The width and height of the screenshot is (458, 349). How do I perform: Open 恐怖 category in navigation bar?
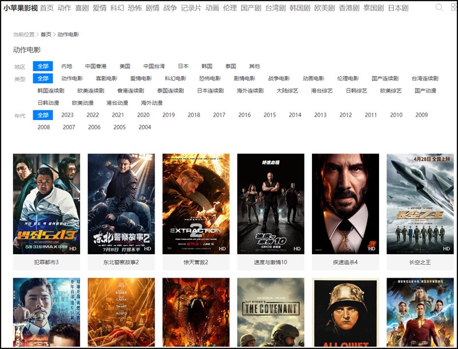(135, 8)
